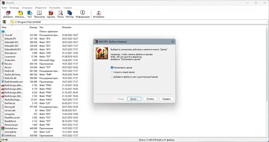Select the ReadMe.rus.txt file
The image size is (269, 142).
(x=12, y=118)
